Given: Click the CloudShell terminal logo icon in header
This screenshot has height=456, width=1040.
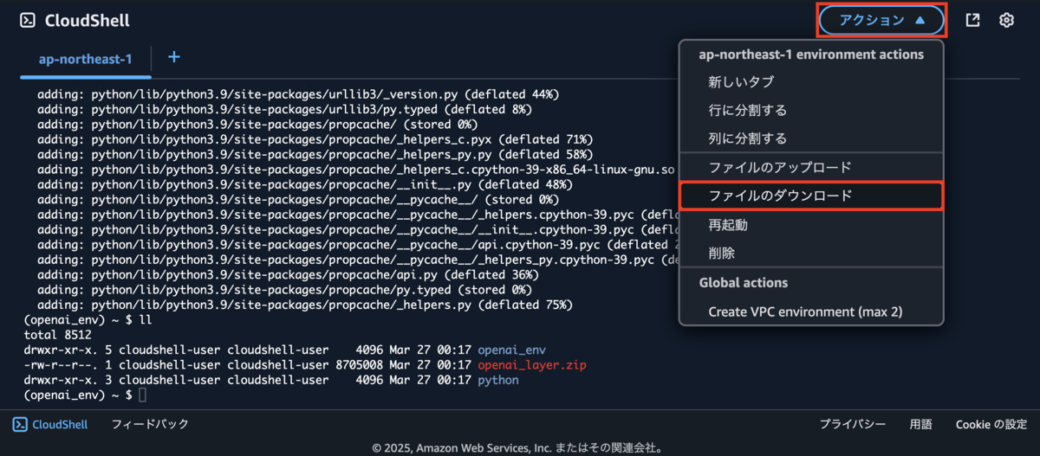Looking at the screenshot, I should (x=28, y=20).
